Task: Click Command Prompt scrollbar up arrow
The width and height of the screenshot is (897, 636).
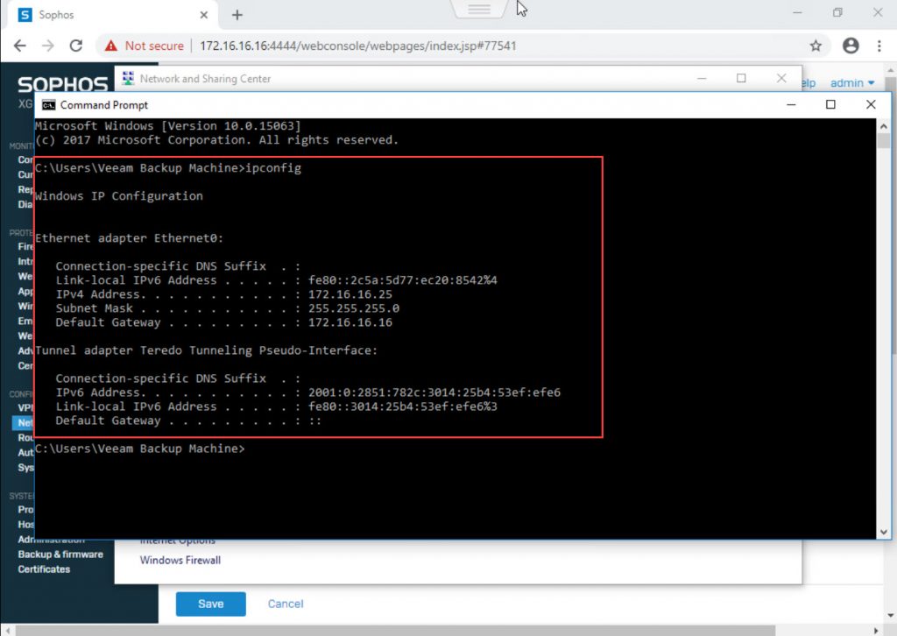Action: (883, 126)
